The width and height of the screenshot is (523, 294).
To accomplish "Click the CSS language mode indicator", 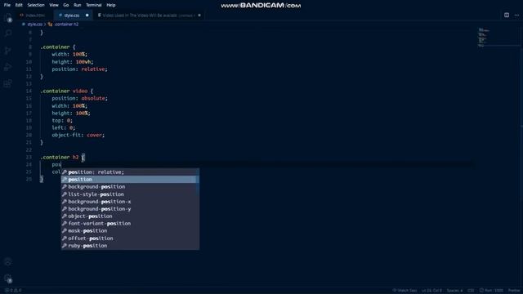I will 471,291.
